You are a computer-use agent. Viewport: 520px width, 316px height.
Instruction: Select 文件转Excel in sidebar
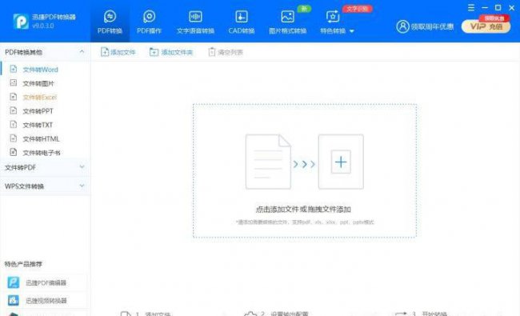pos(46,97)
